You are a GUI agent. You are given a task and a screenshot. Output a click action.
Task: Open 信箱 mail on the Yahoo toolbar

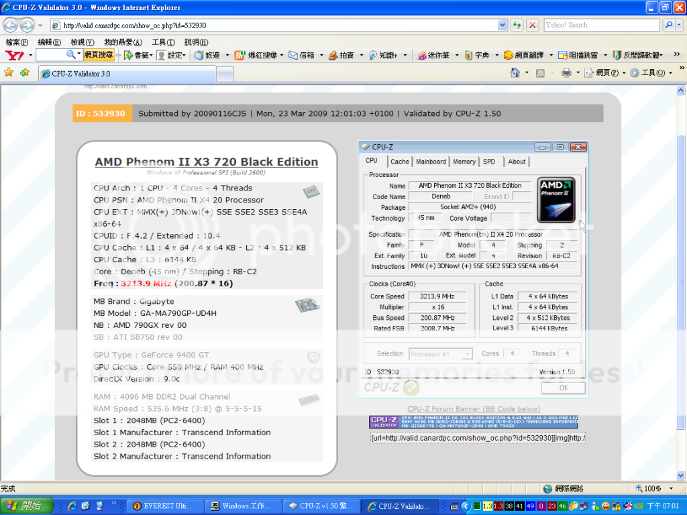302,55
